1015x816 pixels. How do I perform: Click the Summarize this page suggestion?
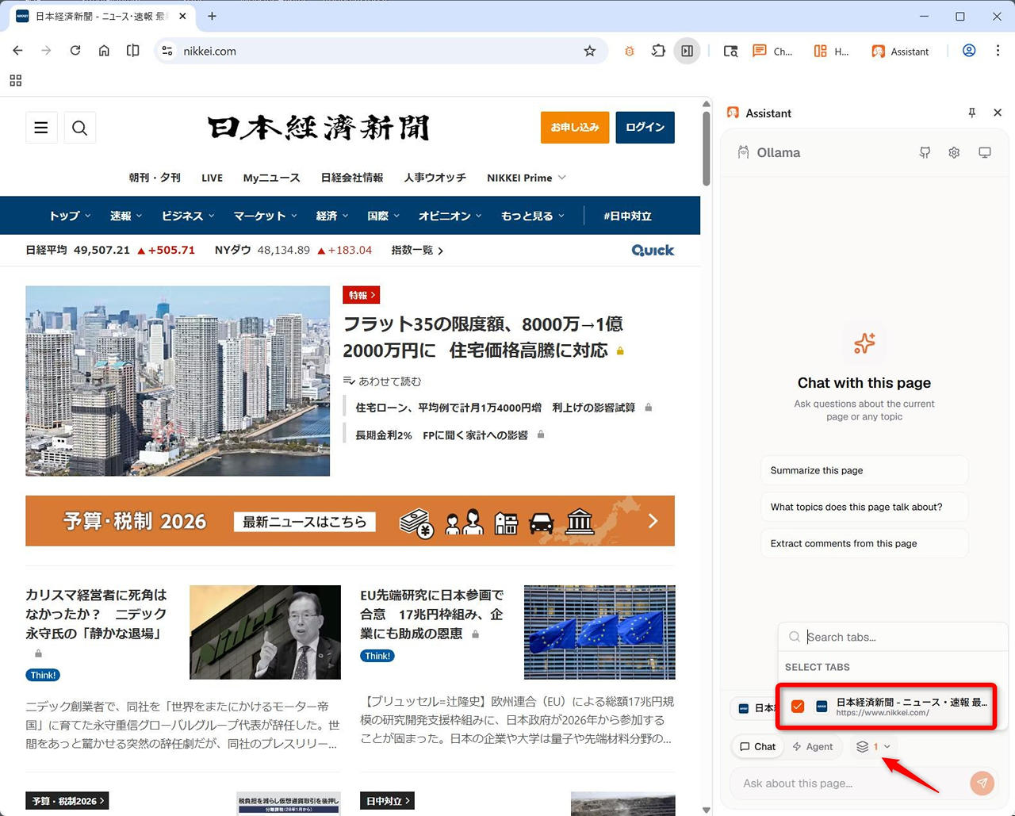(864, 470)
